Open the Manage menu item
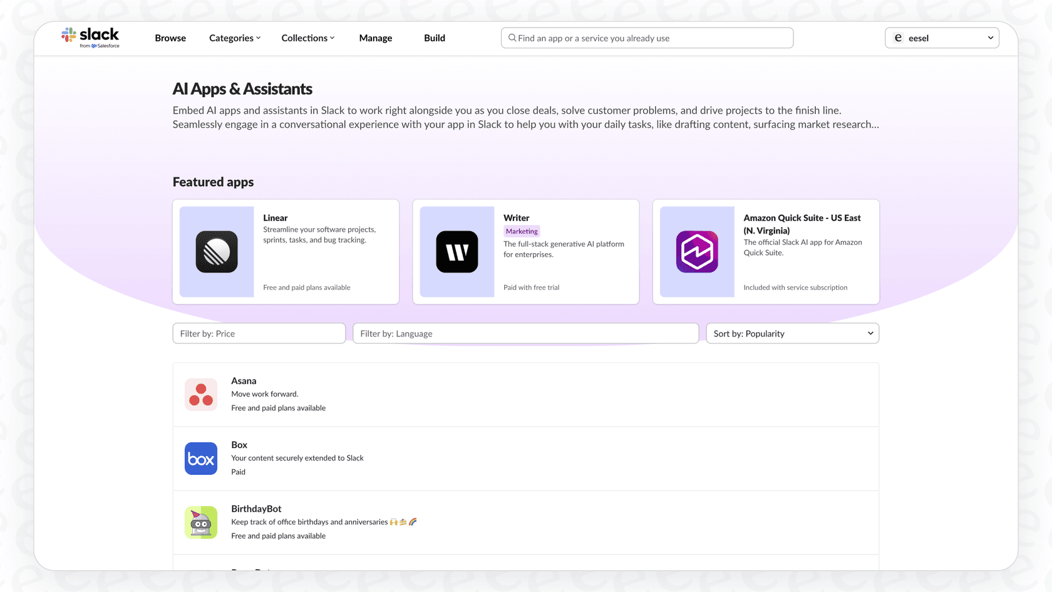Image resolution: width=1052 pixels, height=592 pixels. (x=375, y=38)
